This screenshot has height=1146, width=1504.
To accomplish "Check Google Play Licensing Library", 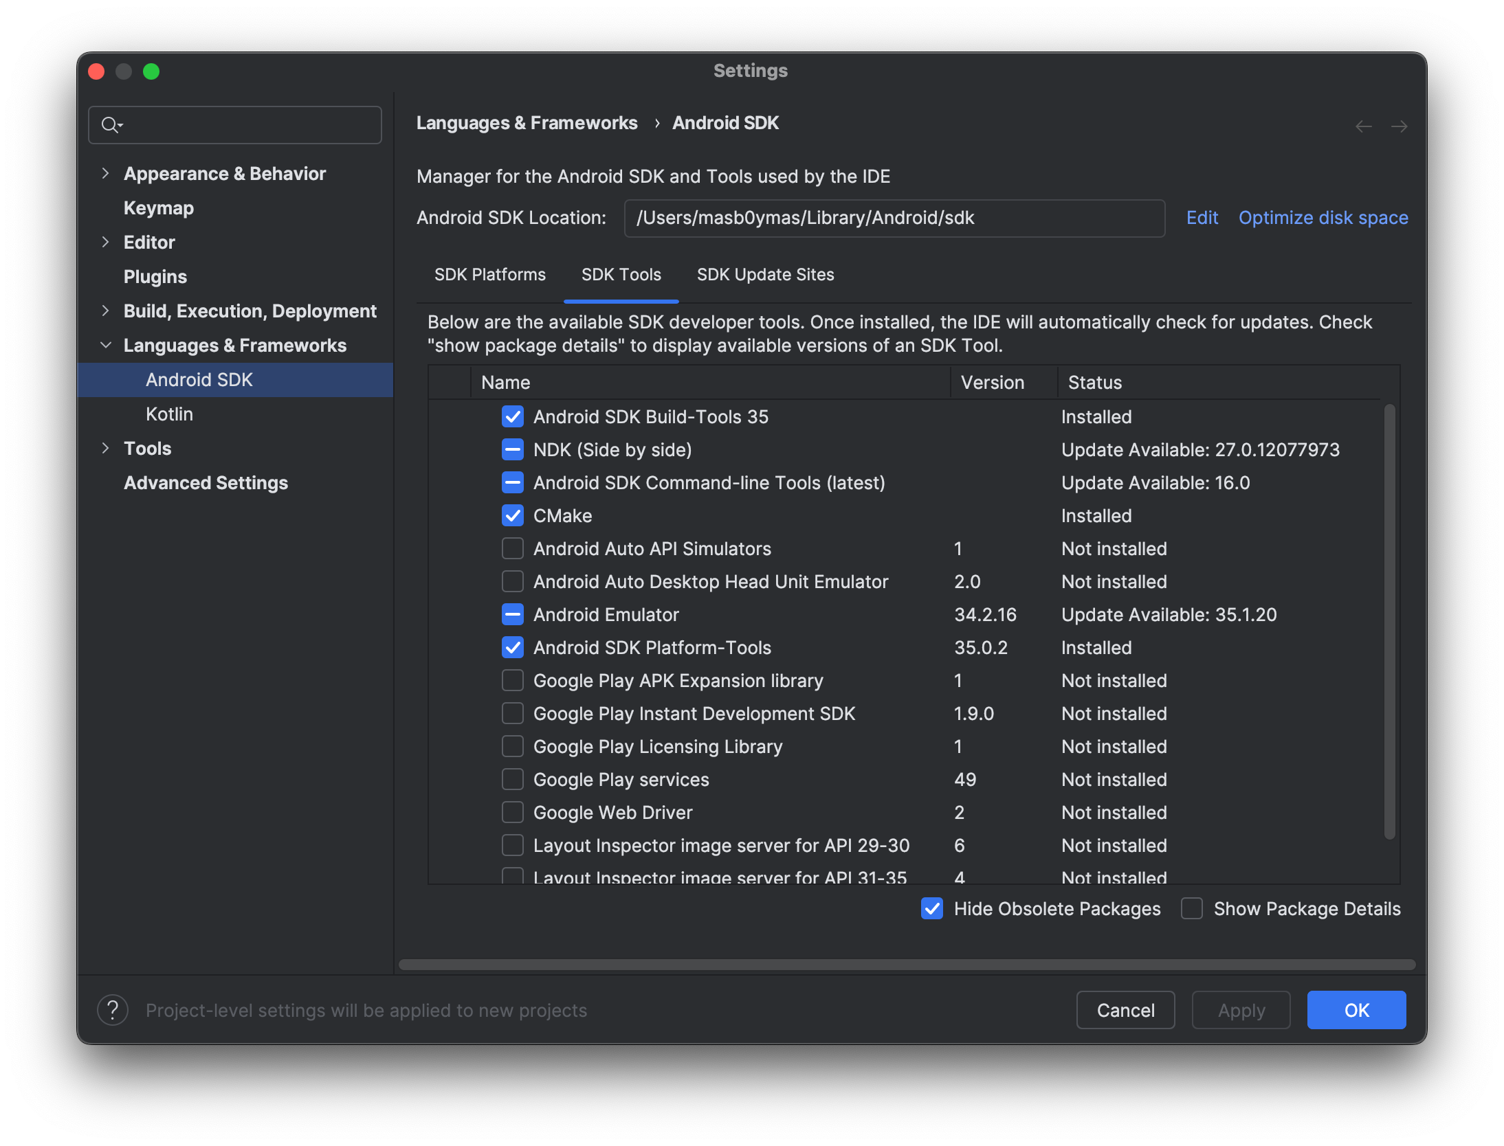I will point(513,747).
